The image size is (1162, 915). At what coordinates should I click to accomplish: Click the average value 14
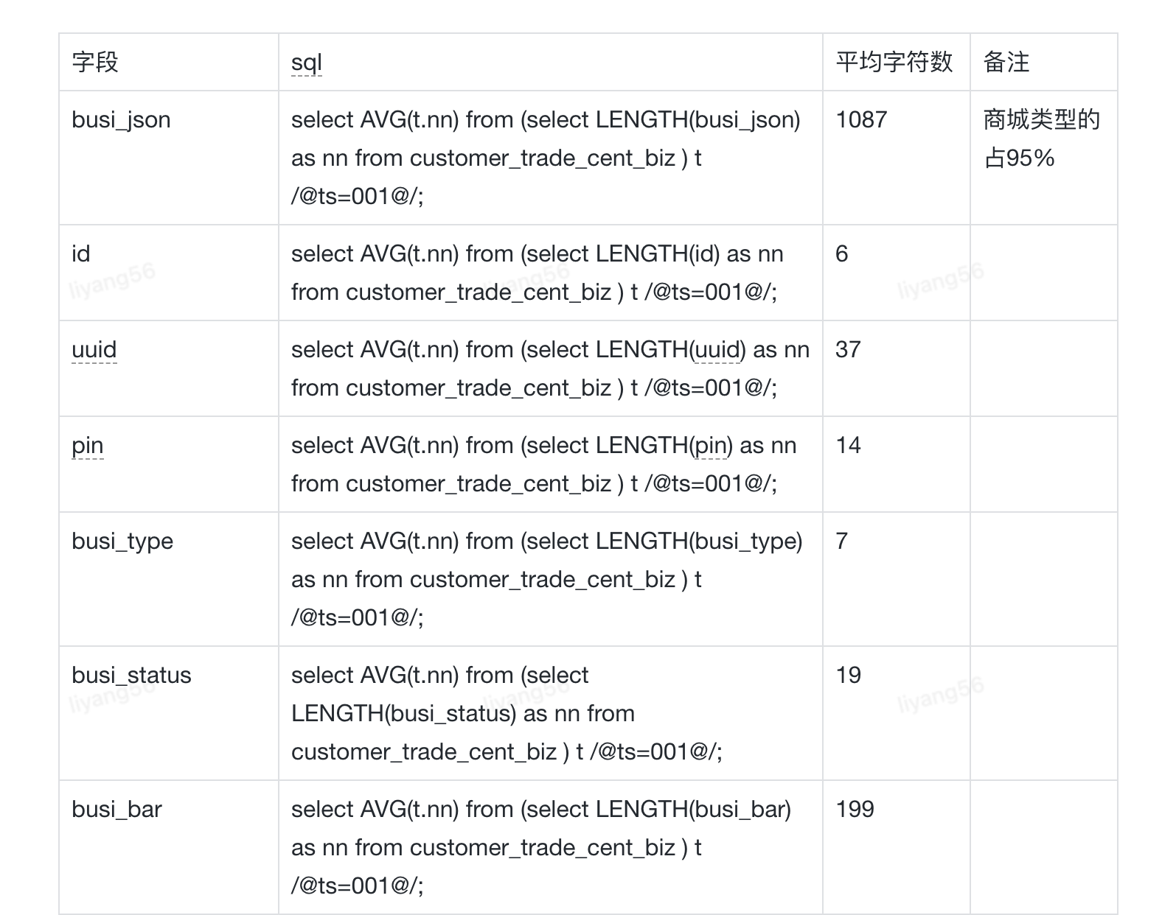(848, 446)
